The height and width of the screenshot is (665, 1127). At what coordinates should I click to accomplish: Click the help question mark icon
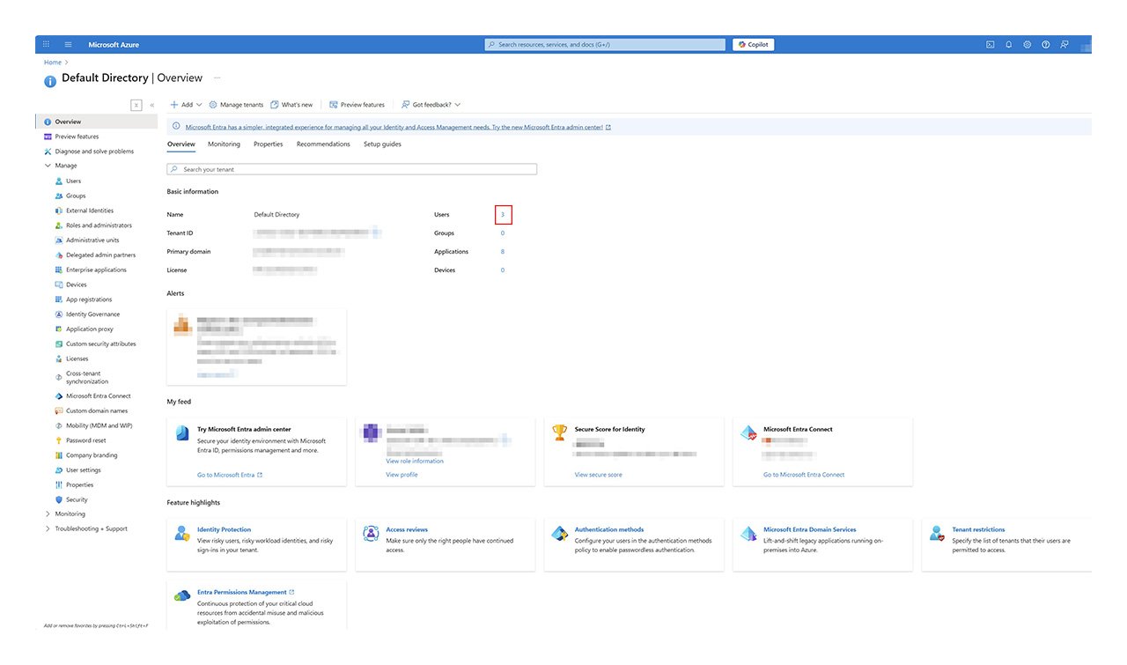pos(1045,44)
